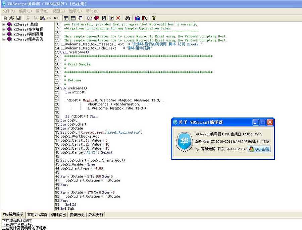Click line 54 End Sub
Image resolution: width=302 pixels, height=230 pixels.
(x=67, y=209)
